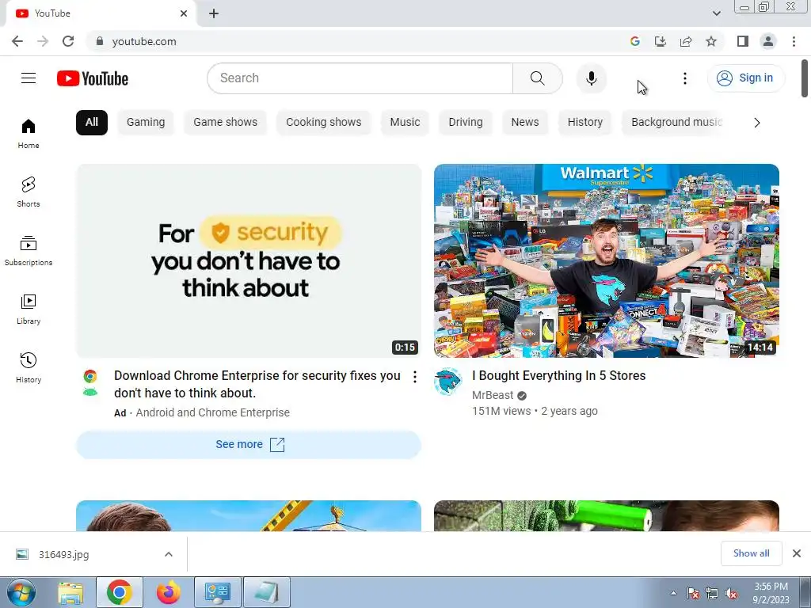Select the Music filter chip
811x608 pixels.
coord(405,123)
